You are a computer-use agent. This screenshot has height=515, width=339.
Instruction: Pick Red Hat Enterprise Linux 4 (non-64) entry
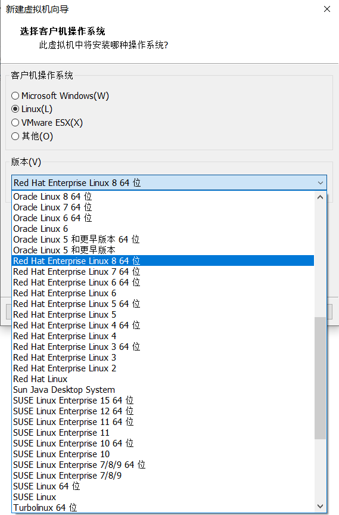(x=163, y=336)
